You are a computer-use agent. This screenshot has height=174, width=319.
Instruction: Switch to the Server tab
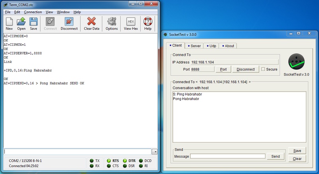point(194,46)
